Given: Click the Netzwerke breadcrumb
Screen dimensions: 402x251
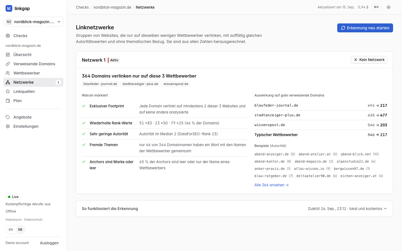Looking at the screenshot, I should coord(145,7).
